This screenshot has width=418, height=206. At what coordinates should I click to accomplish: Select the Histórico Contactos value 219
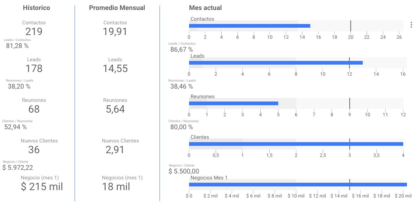pos(34,32)
